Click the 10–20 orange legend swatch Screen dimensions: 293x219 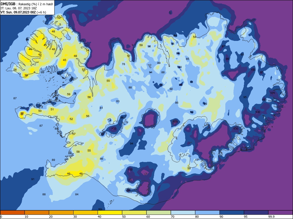pos(37,213)
